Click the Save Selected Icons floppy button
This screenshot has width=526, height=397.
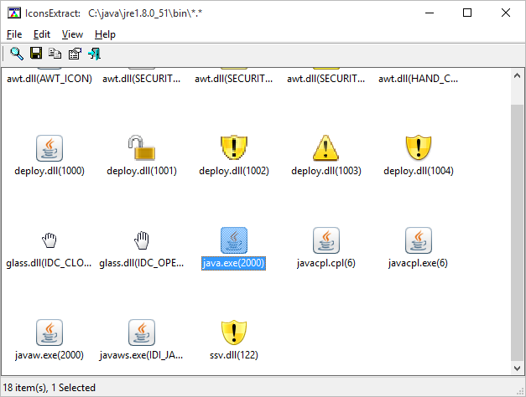36,54
